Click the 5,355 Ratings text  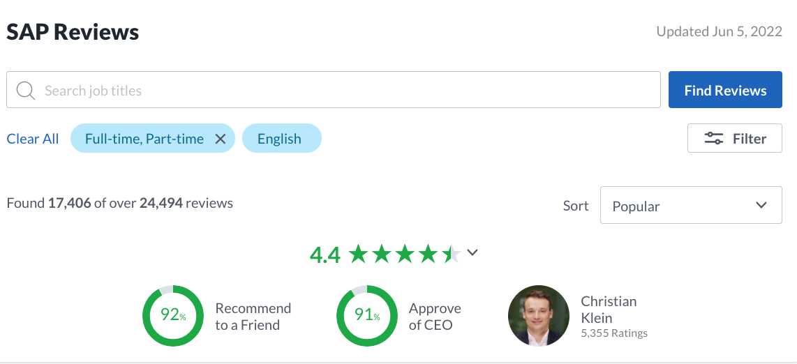[614, 333]
